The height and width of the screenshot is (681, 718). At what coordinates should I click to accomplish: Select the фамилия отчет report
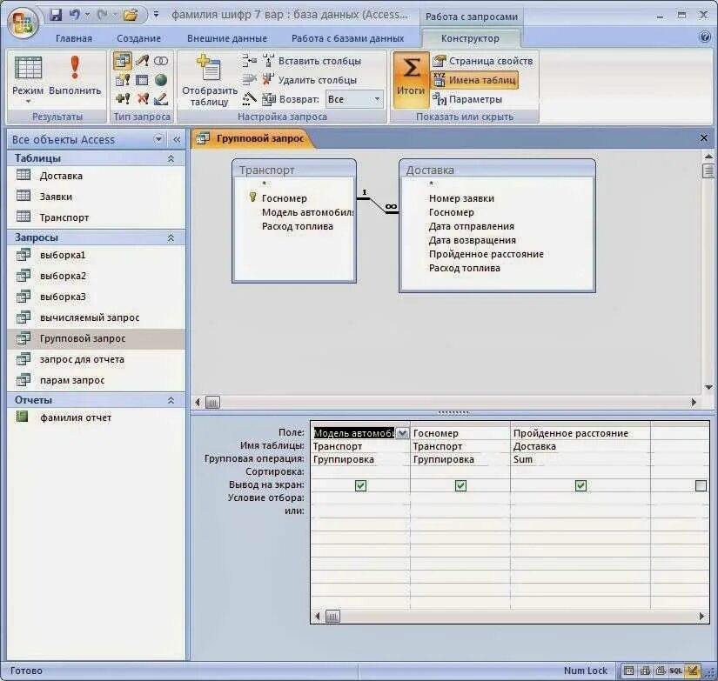96,417
